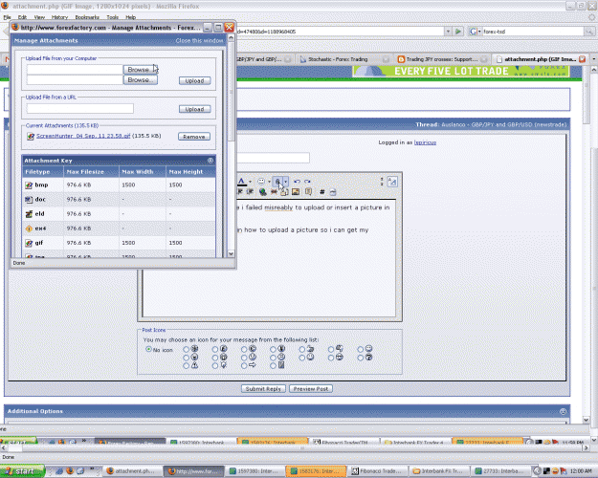Choose the warning triangle post icon radio
The height and width of the screenshot is (478, 598).
(186, 365)
